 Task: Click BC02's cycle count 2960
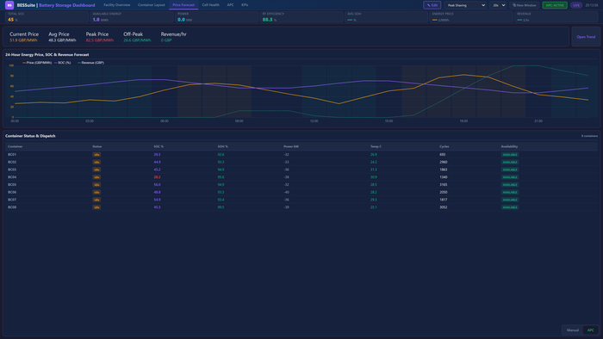[x=444, y=162]
